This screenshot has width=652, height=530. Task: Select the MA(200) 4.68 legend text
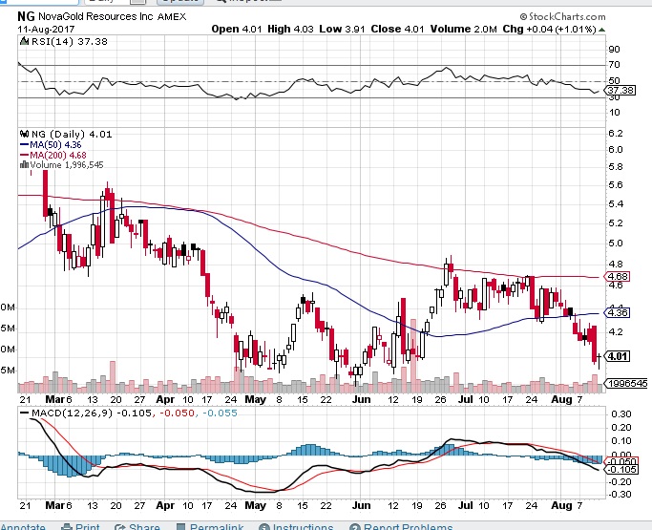point(58,155)
